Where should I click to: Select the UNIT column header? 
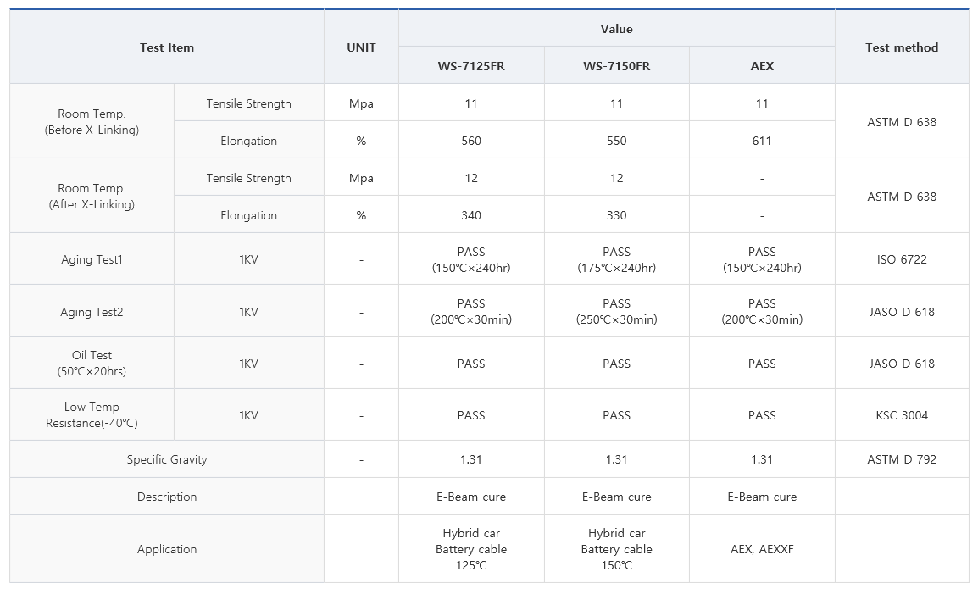coord(361,47)
